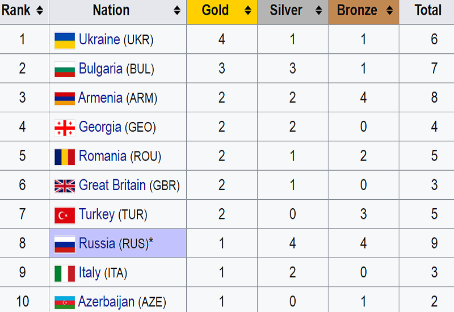Click the Total column header
Image resolution: width=454 pixels, height=312 pixels.
pos(428,11)
